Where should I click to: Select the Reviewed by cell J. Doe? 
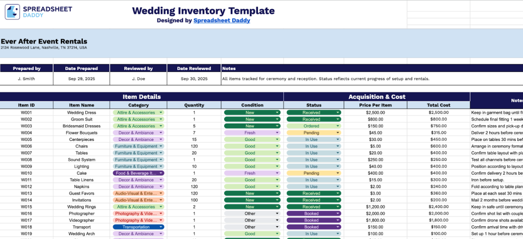(x=138, y=79)
